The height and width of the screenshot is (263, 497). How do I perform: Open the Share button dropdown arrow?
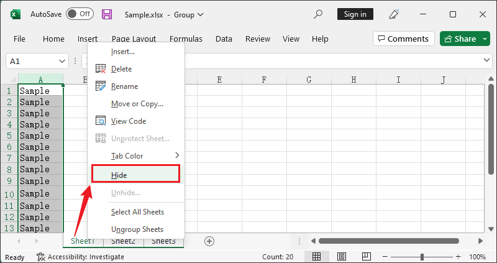(x=485, y=39)
